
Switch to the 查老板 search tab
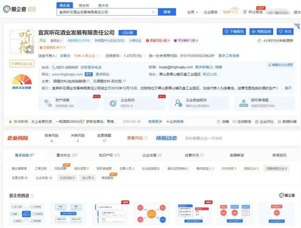click(84, 6)
